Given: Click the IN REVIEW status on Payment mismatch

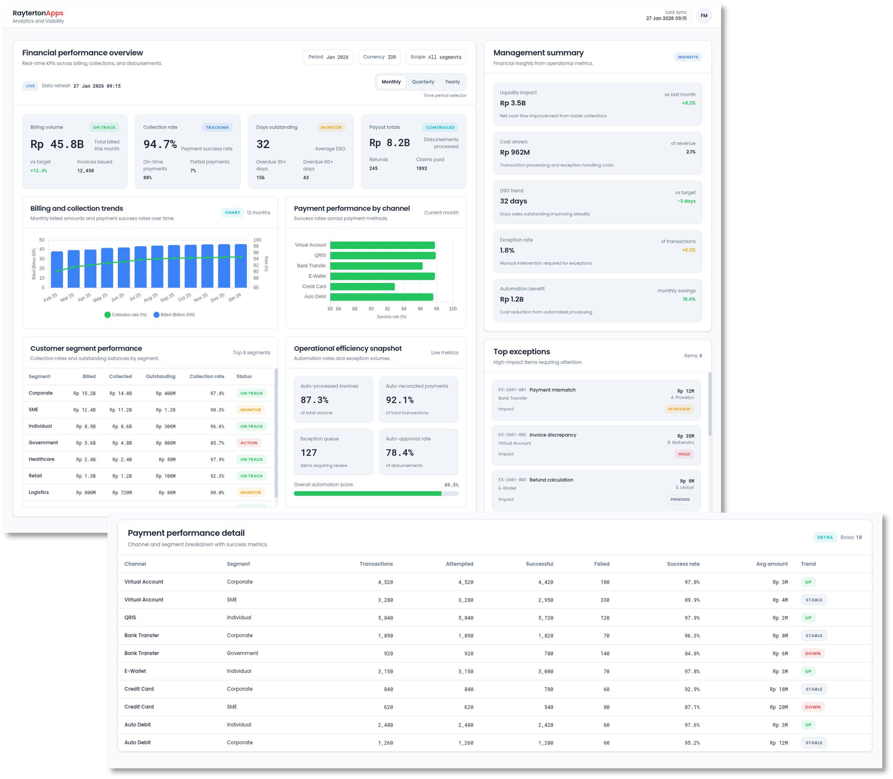Looking at the screenshot, I should [679, 409].
